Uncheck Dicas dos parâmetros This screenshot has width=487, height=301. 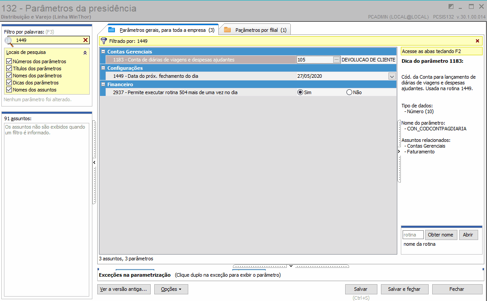(9, 83)
